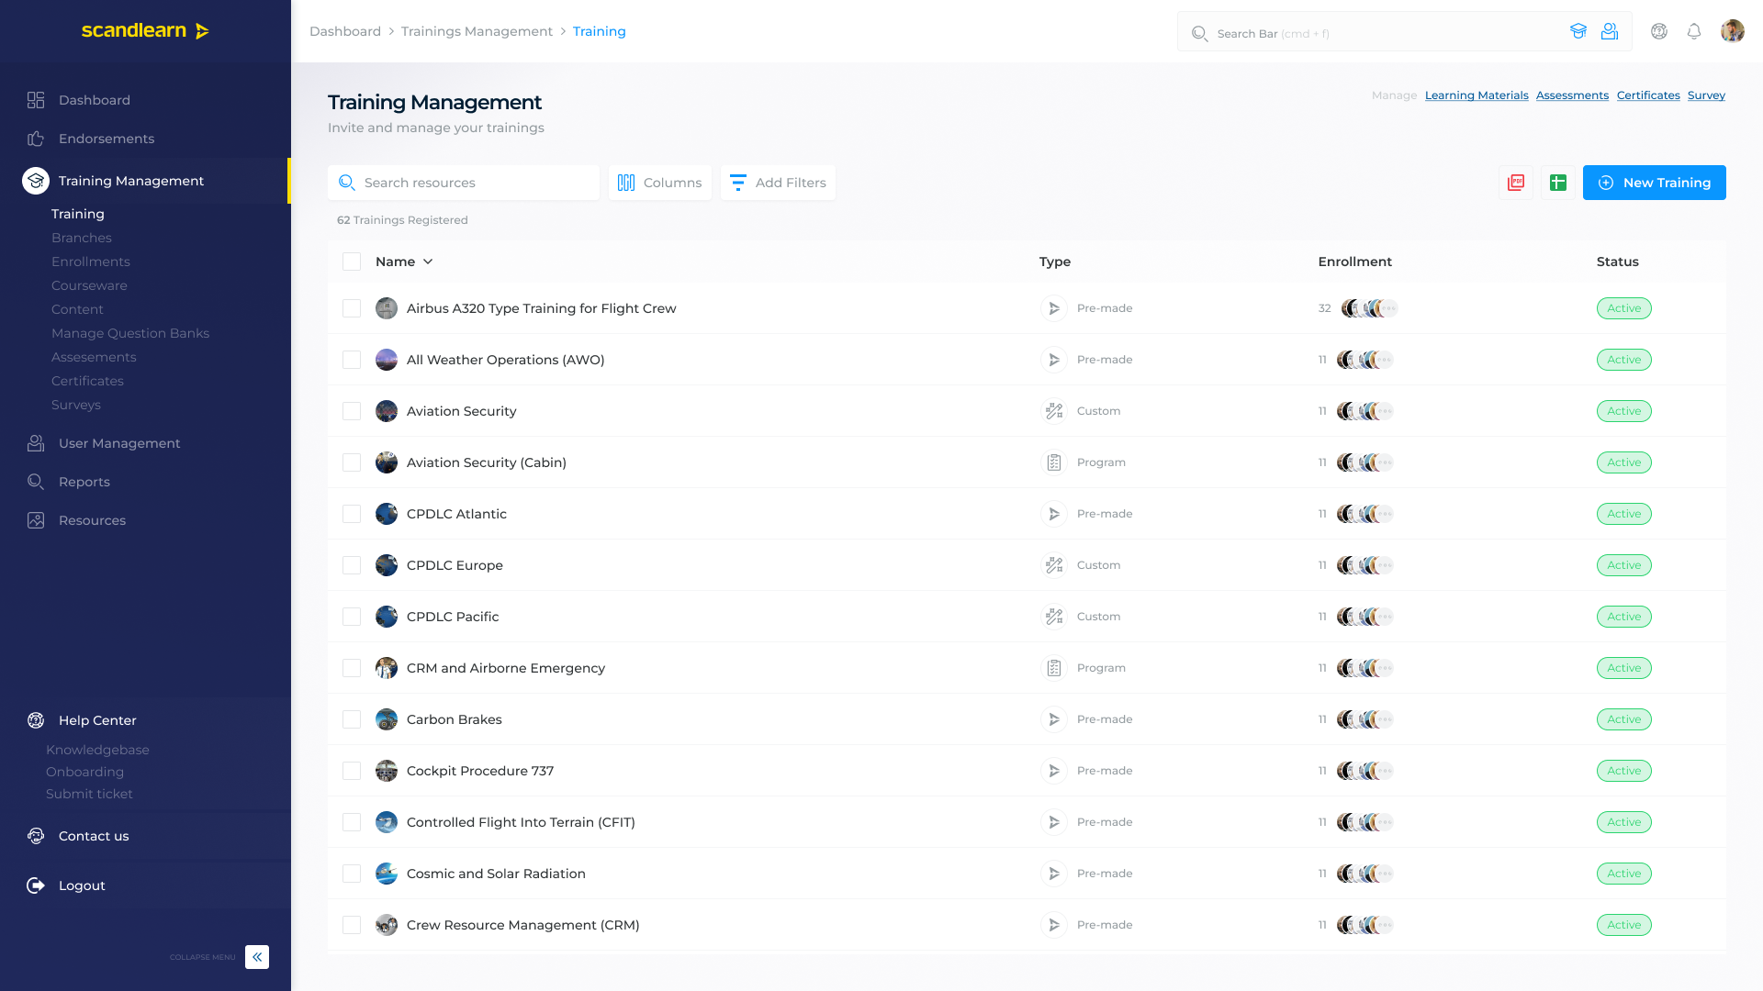Open the notifications bell
Viewport: 1763px width, 991px height.
tap(1694, 31)
